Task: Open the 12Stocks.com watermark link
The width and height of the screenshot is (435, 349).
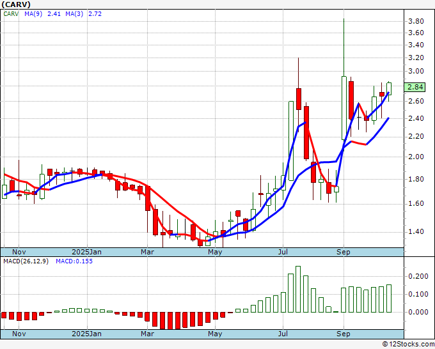Action: (407, 344)
